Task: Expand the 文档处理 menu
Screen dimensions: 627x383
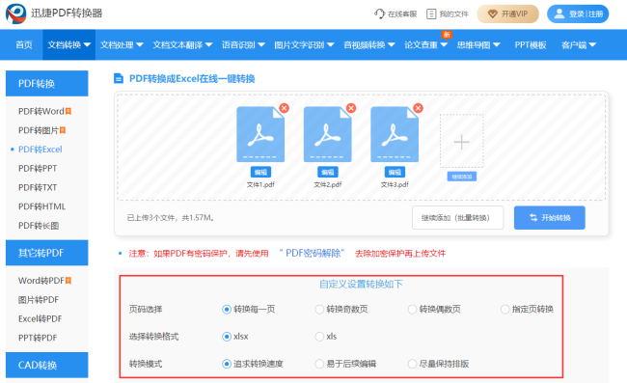Action: tap(122, 44)
